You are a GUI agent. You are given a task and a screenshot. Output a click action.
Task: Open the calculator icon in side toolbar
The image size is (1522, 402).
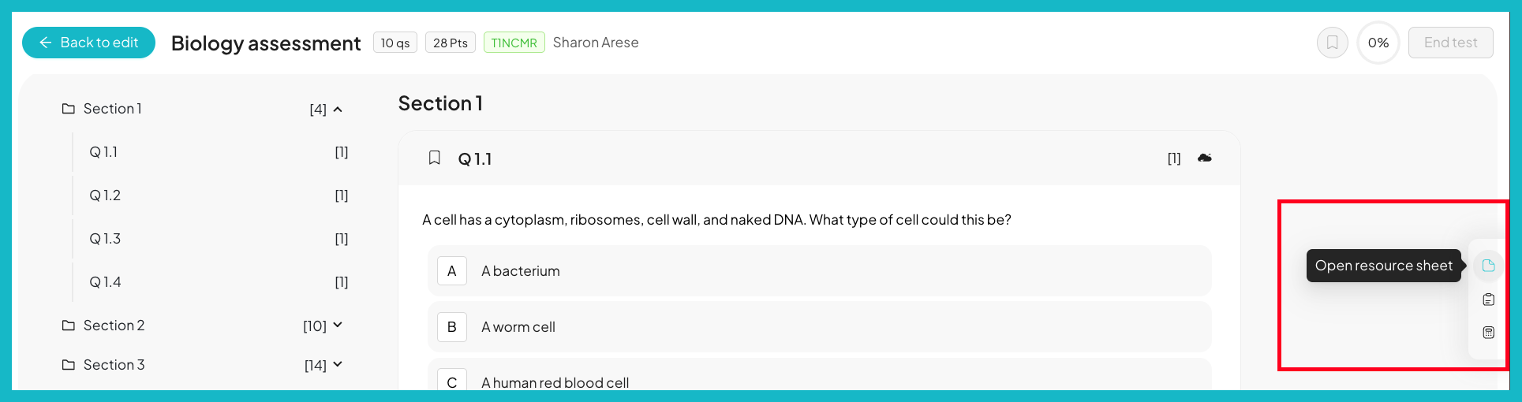click(1488, 333)
